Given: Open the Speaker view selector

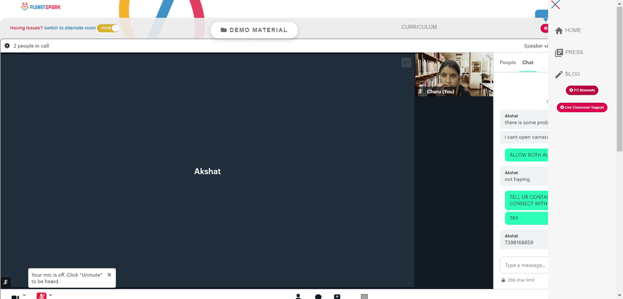Looking at the screenshot, I should click(x=536, y=45).
